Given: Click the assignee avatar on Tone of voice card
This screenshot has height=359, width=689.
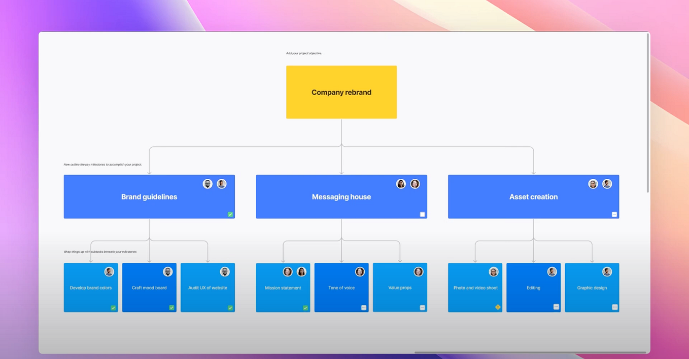Looking at the screenshot, I should [x=360, y=271].
